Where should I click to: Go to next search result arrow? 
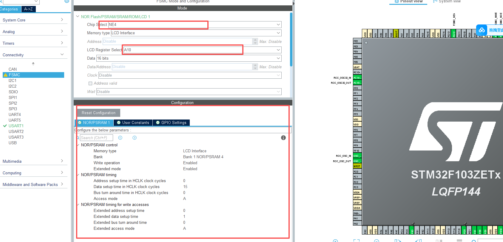135,138
